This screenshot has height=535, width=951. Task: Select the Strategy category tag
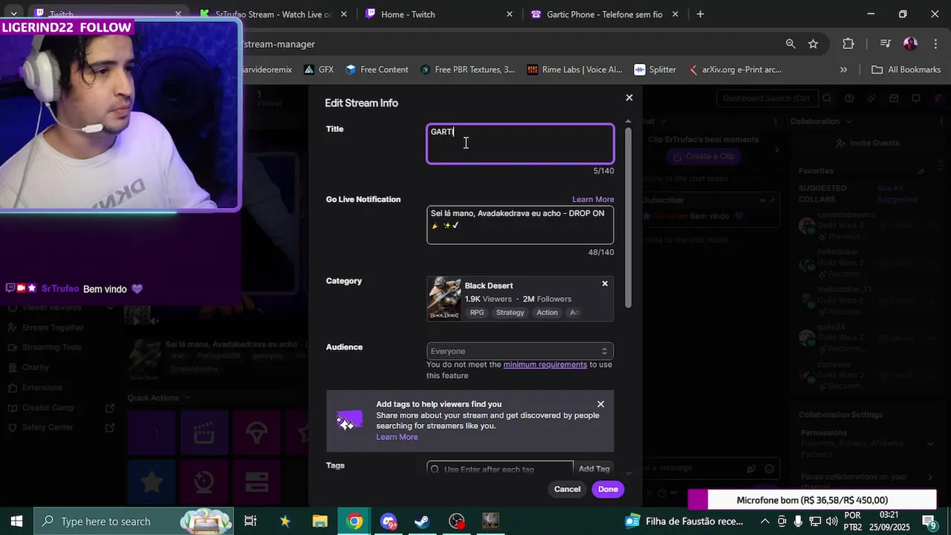pos(510,313)
